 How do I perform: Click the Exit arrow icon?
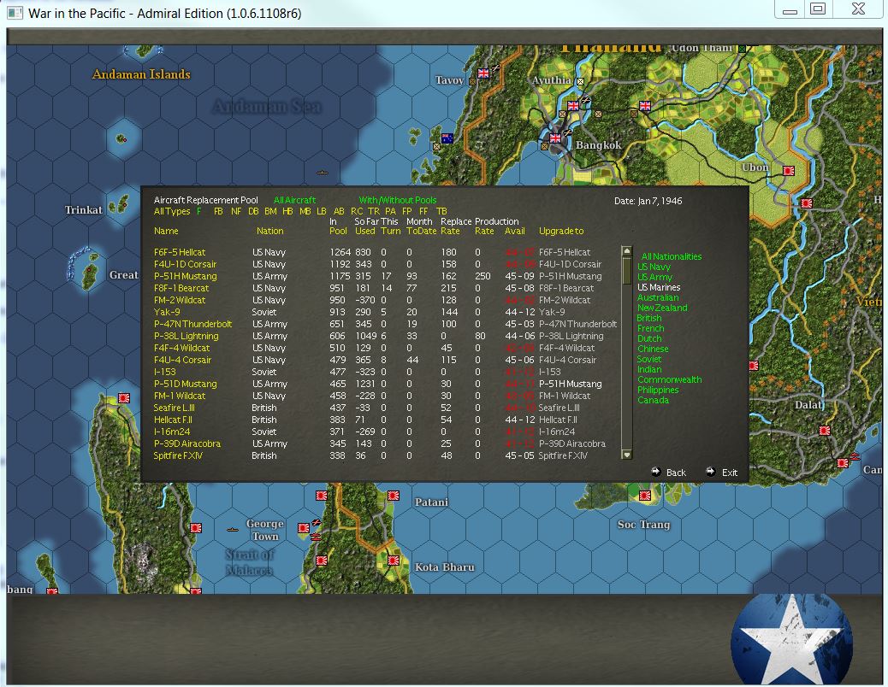coord(711,472)
